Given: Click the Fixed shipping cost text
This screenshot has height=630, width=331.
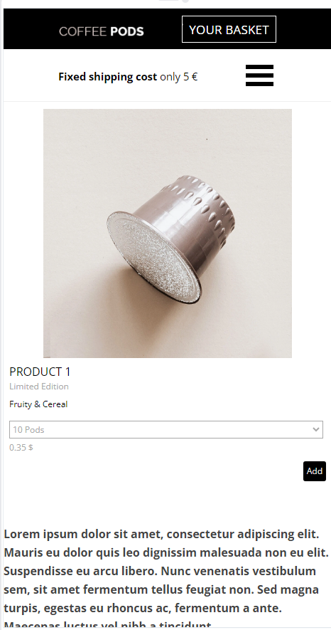Looking at the screenshot, I should tap(107, 77).
